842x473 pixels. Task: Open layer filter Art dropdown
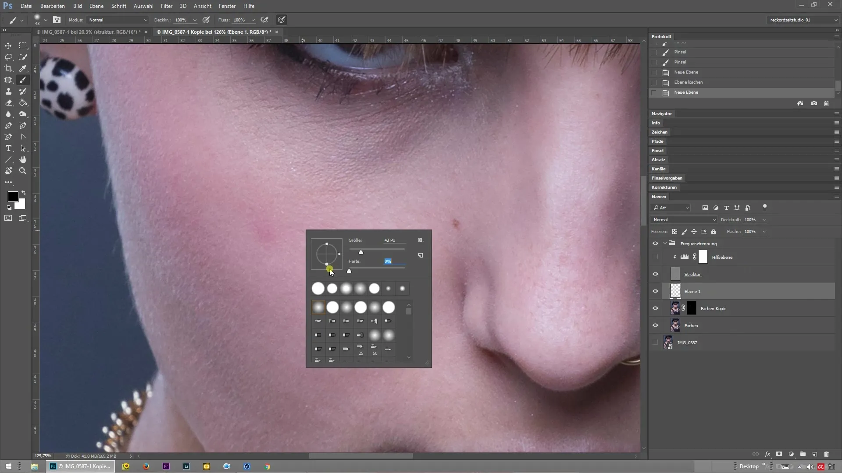click(671, 208)
